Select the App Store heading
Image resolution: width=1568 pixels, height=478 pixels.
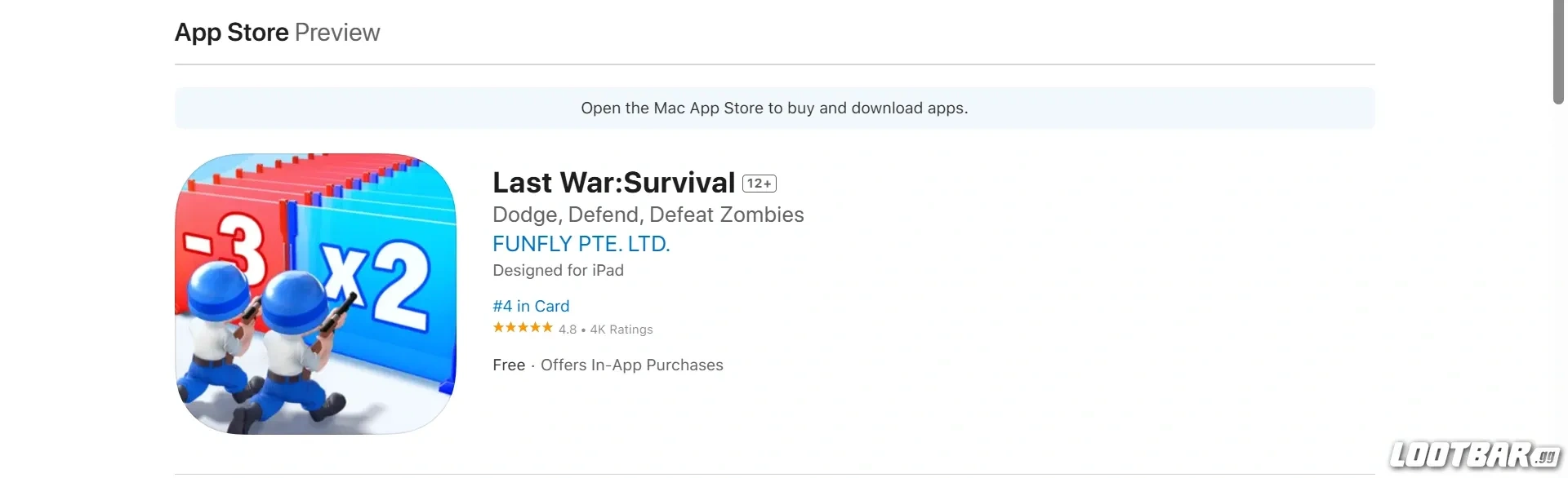(x=231, y=33)
